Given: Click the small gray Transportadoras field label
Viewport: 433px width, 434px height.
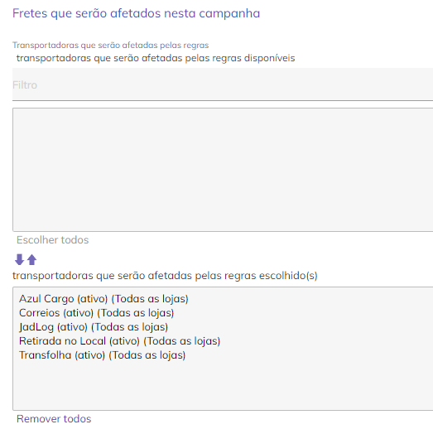Looking at the screenshot, I should coord(110,45).
